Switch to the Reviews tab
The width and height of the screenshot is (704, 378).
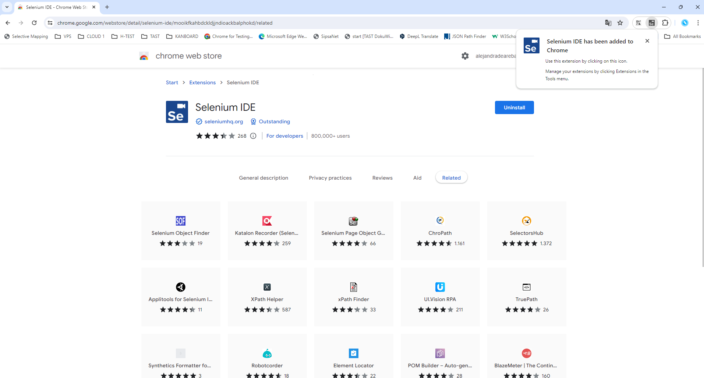tap(382, 178)
